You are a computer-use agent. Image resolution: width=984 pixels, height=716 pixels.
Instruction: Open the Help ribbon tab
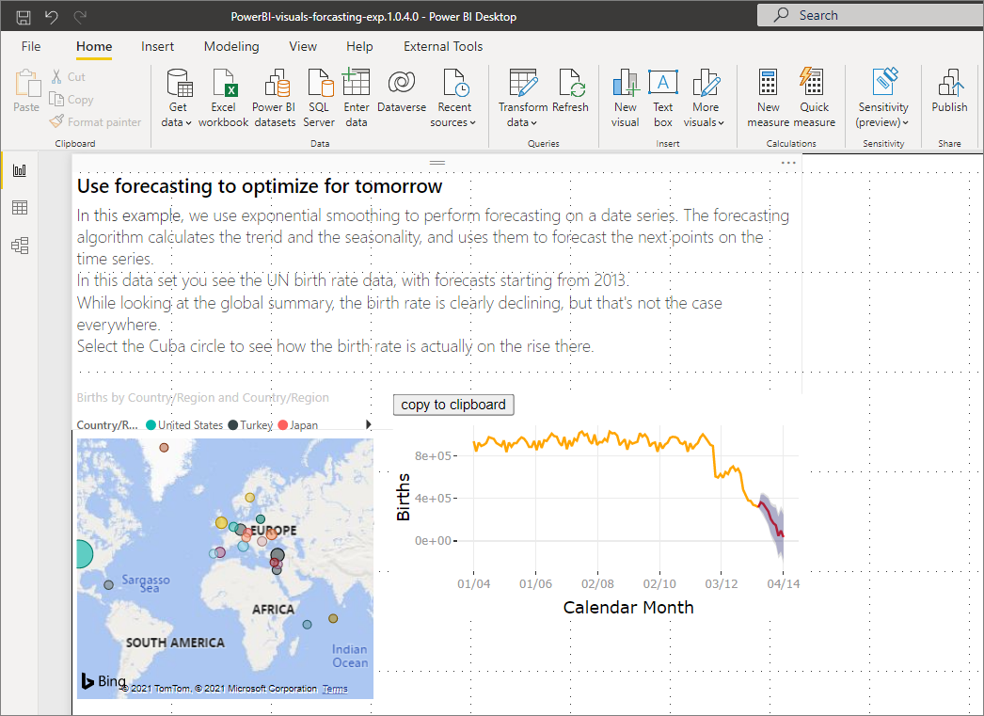pos(359,46)
